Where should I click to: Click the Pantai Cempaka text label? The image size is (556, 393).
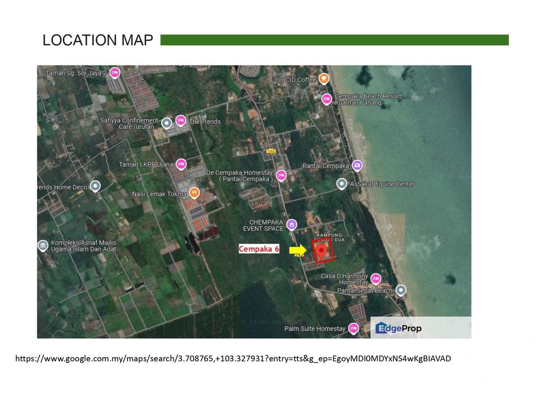pos(326,165)
